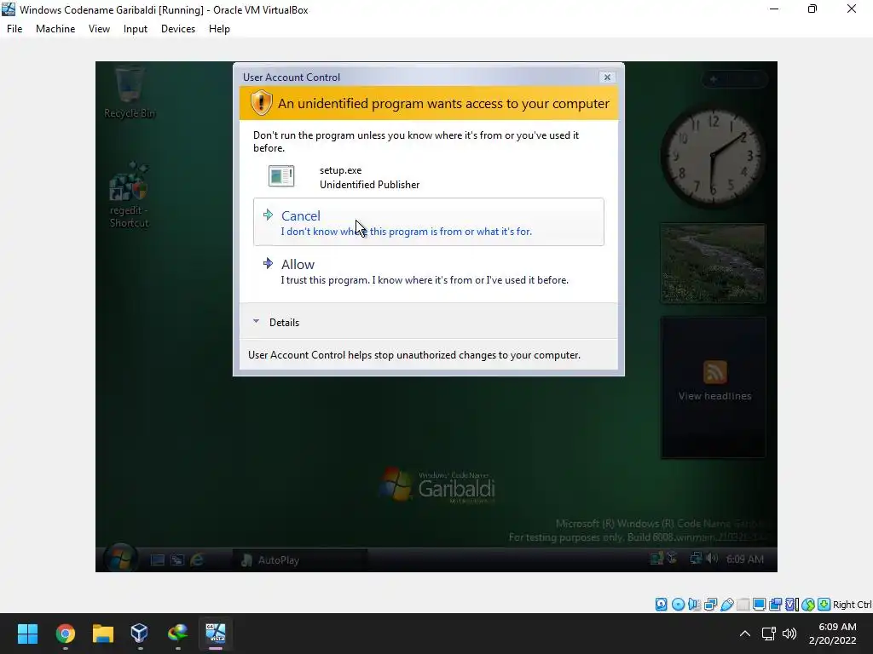873x654 pixels.
Task: Open Google Chrome from host taskbar
Action: 65,634
